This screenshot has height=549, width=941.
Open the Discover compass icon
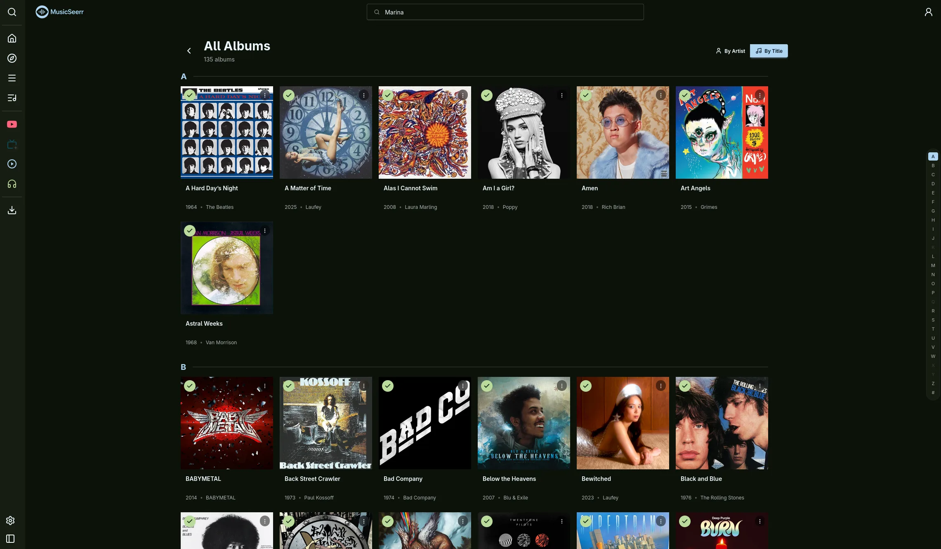tap(12, 58)
